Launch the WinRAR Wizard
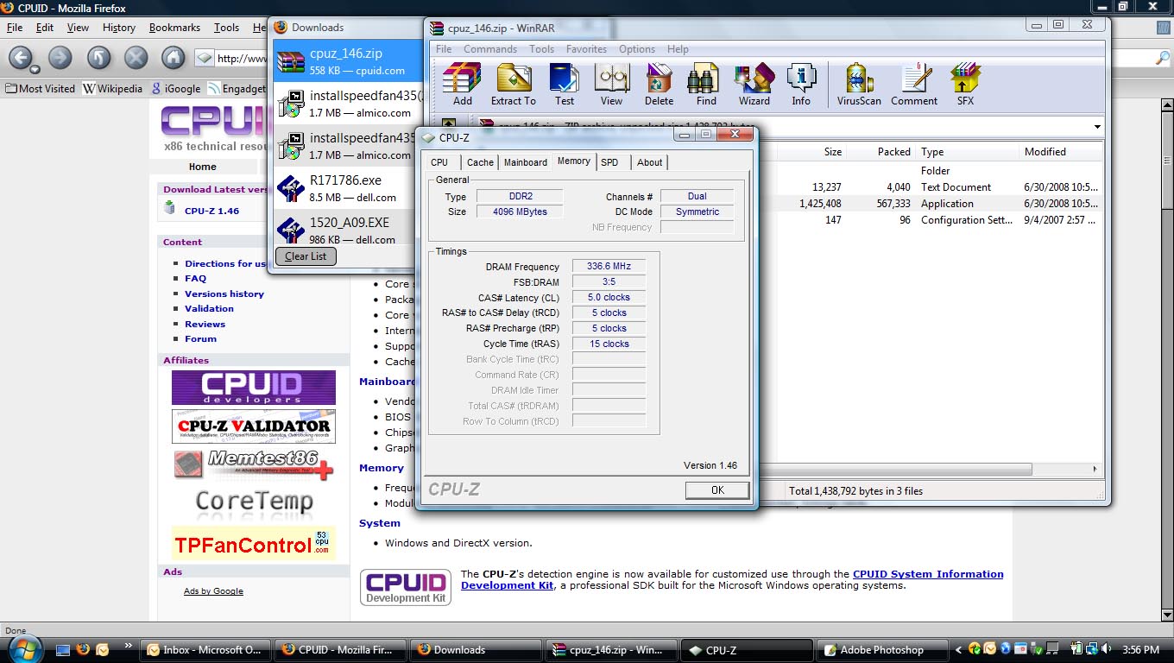1174x663 pixels. pyautogui.click(x=754, y=85)
